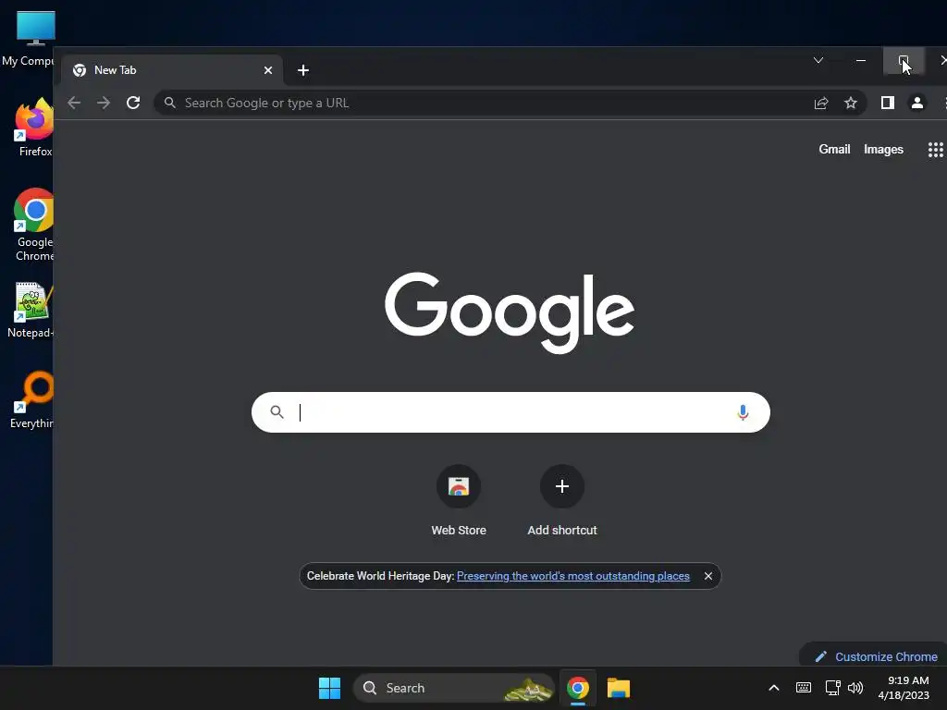Click the browser back arrow
The image size is (947, 710).
(74, 104)
